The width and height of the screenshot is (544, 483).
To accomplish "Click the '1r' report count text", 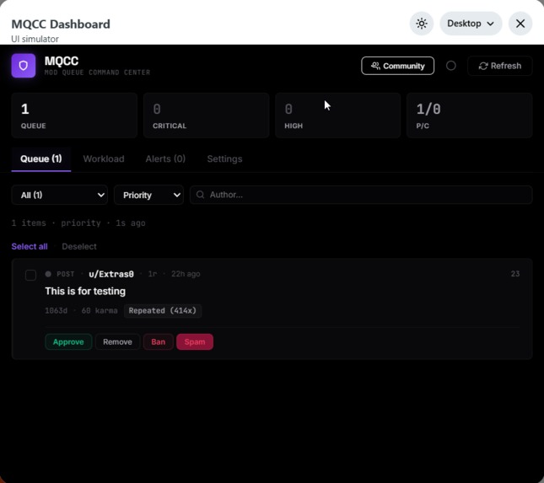I will coord(153,274).
